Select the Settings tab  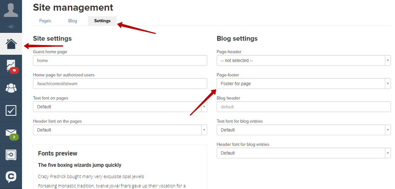click(102, 21)
